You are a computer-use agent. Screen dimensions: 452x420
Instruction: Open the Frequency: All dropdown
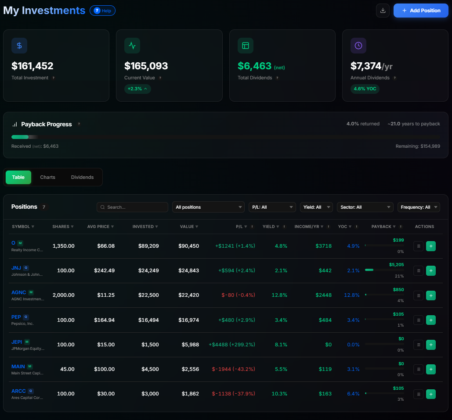[419, 206]
